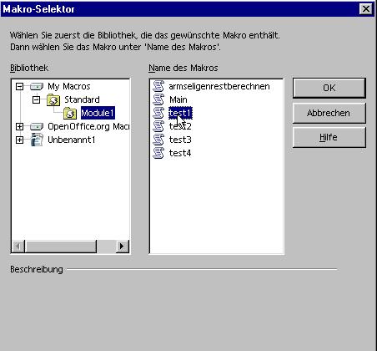Click the Unbenannt1 document icon
Screen dimensions: 377x351
tap(37, 140)
